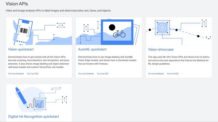Click the Vision APIs page heading
Image resolution: width=218 pixels, height=122 pixels.
[x=17, y=4]
